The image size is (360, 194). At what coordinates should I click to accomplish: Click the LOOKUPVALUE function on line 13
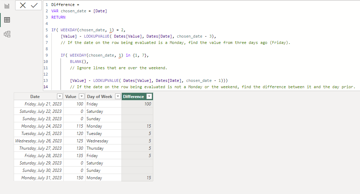106,80
